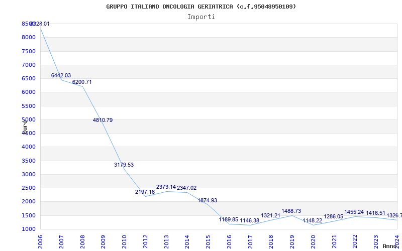The width and height of the screenshot is (402, 251).
Task: Click the 2016 x-axis year label
Action: click(x=229, y=241)
